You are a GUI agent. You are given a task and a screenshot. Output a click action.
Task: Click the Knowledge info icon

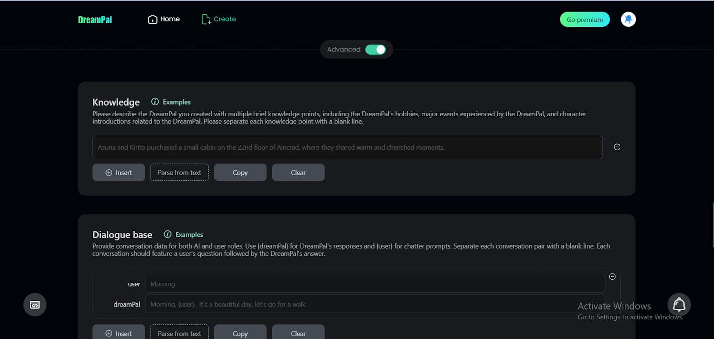[x=155, y=102]
